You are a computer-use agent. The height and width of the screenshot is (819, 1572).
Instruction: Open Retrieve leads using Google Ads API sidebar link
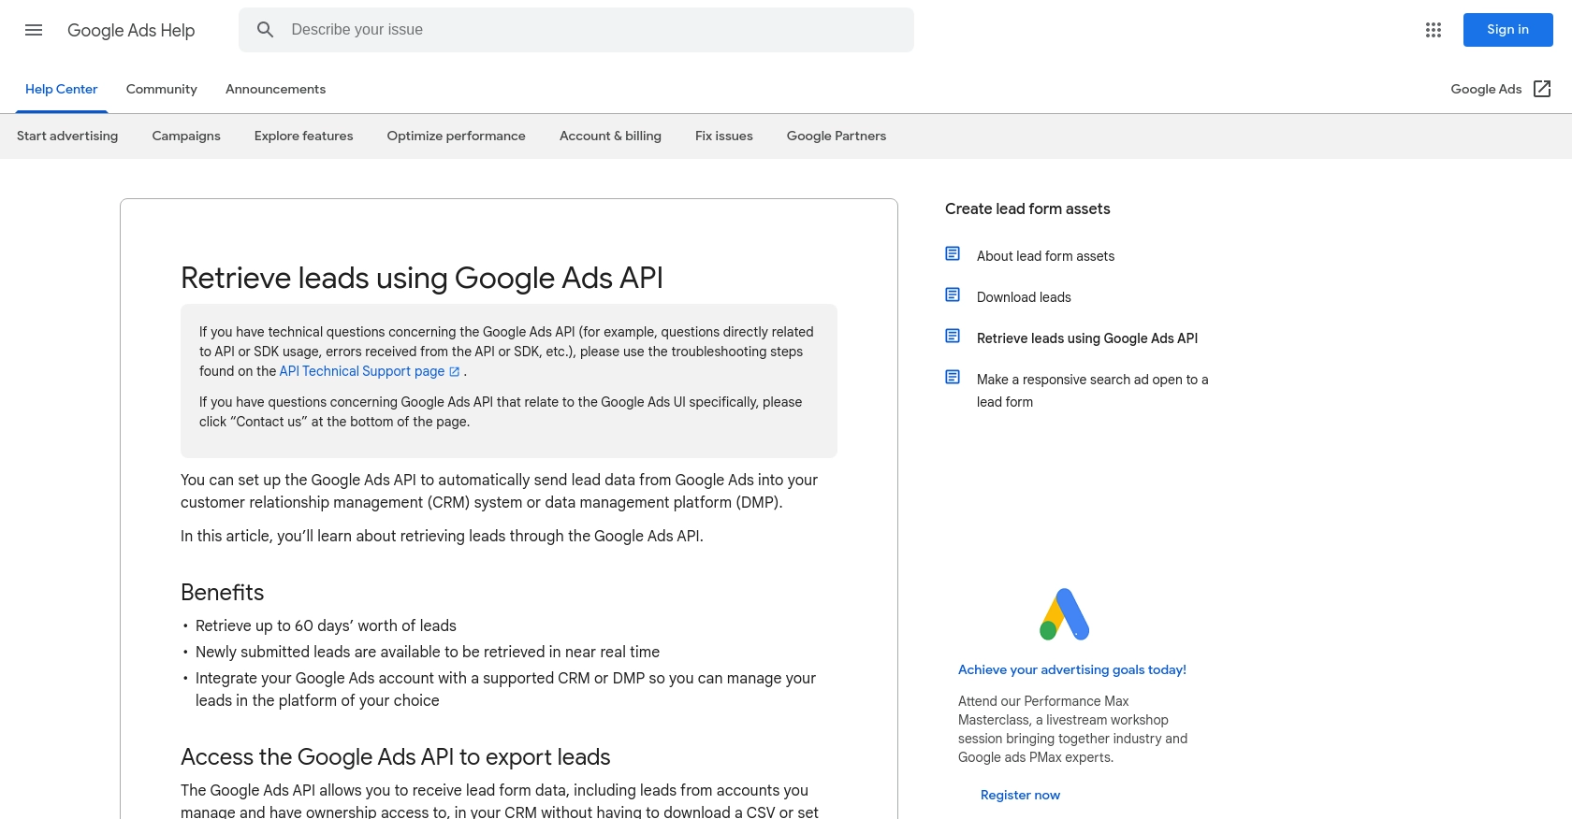point(1087,338)
